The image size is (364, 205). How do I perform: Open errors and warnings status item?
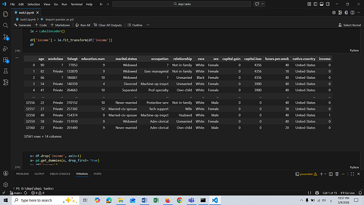(38, 193)
